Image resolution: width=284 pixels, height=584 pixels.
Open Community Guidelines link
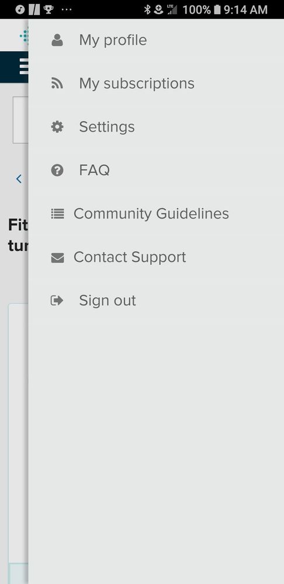click(x=151, y=214)
